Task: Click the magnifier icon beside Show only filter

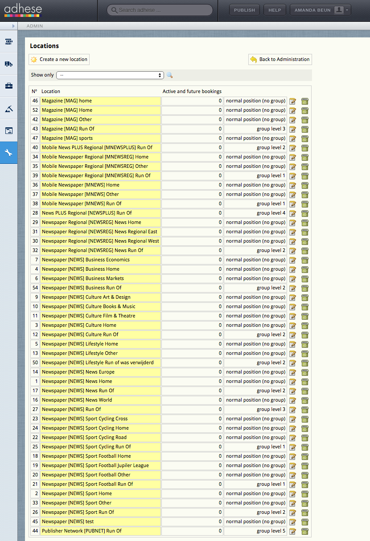Action: pos(170,75)
